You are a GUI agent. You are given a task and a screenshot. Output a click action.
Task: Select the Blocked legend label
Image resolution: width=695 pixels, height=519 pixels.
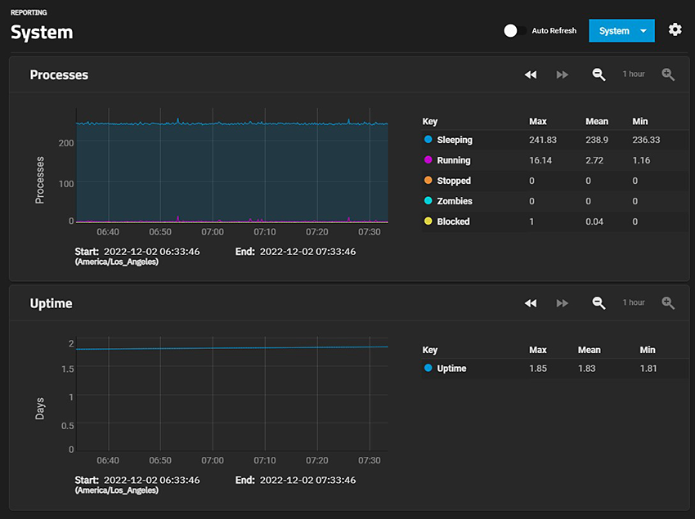pyautogui.click(x=454, y=221)
